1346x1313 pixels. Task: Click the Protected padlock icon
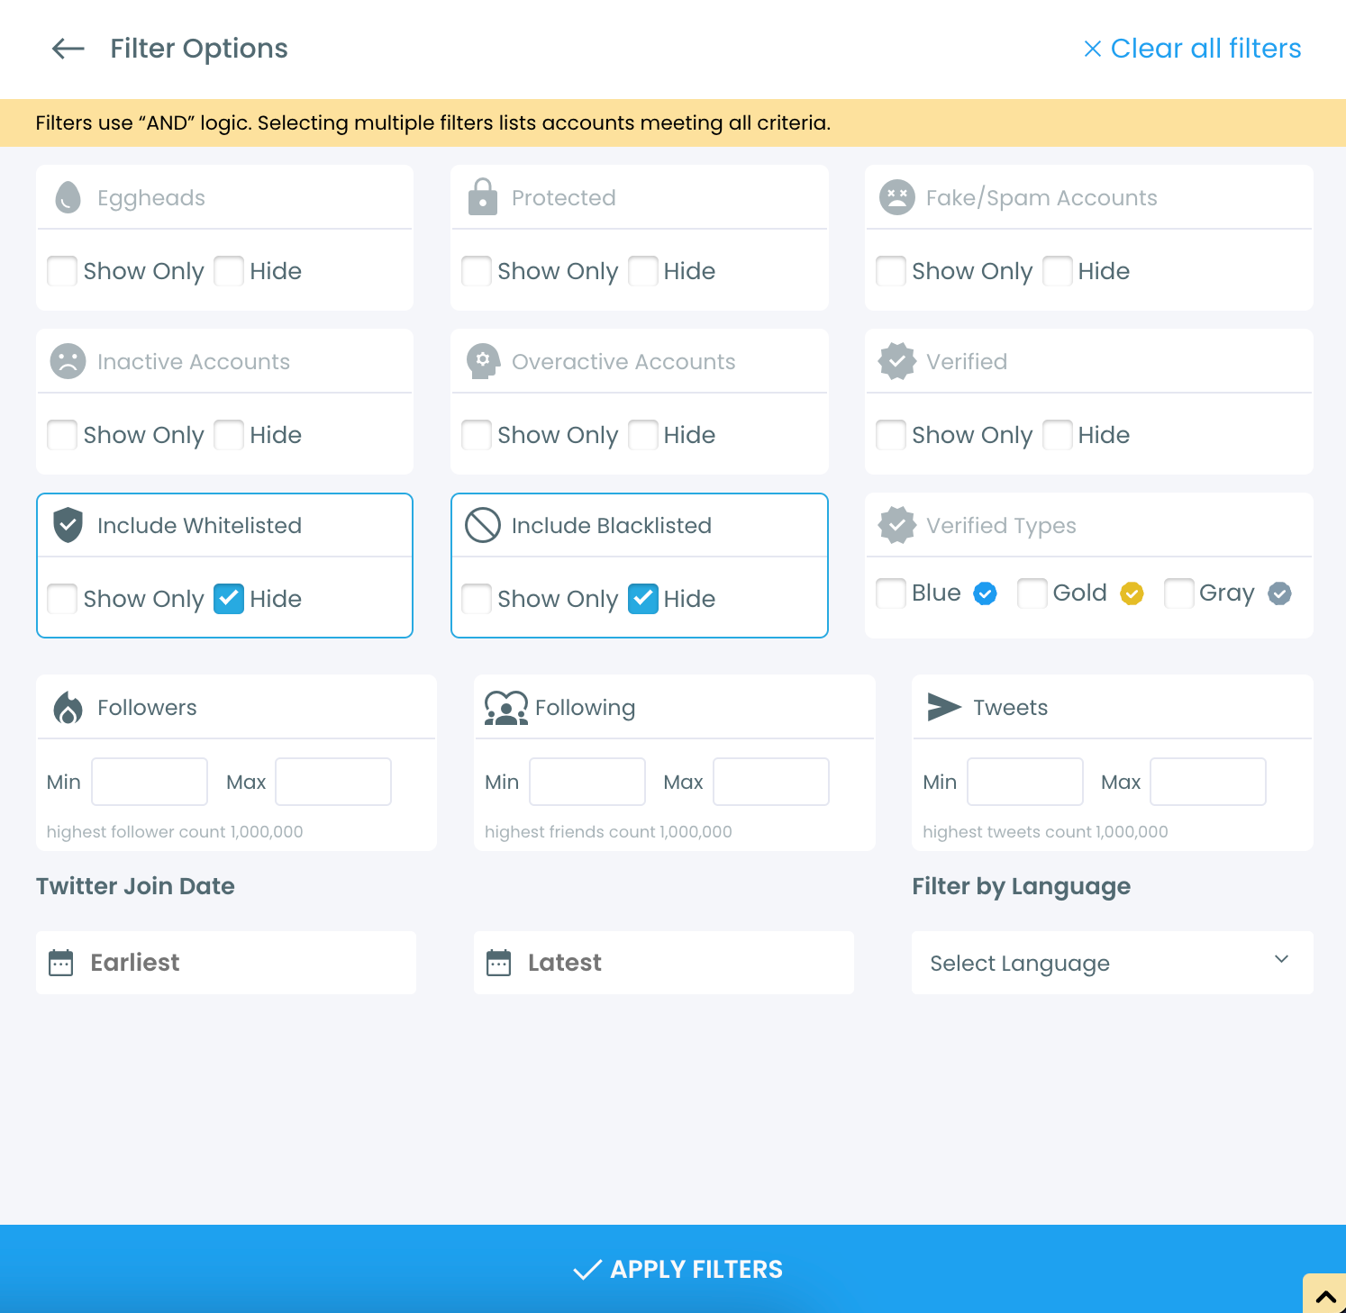tap(483, 197)
